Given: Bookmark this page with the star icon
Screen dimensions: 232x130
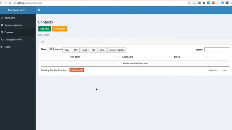Looking at the screenshot, I should (189, 3).
